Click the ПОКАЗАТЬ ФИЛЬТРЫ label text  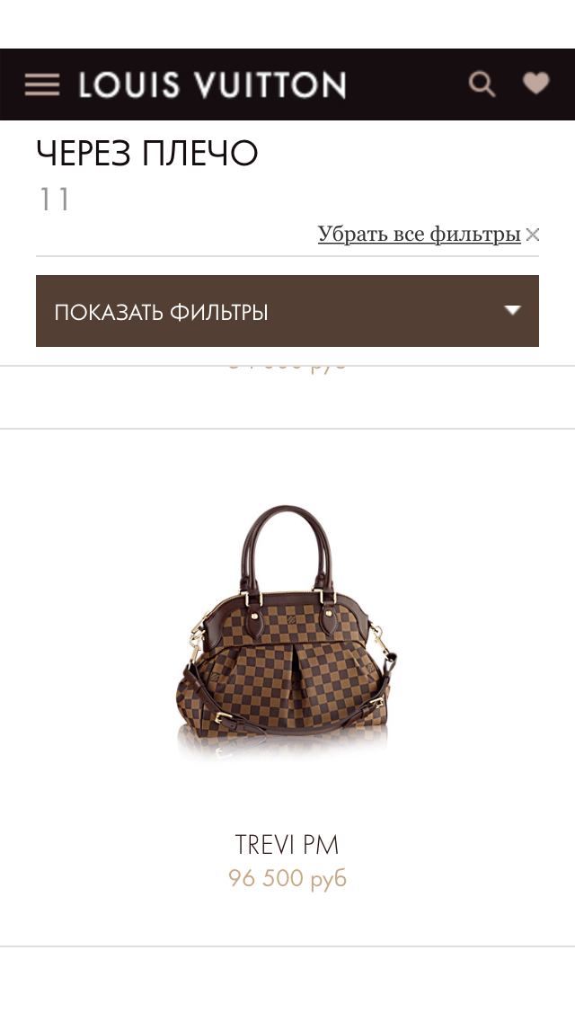161,313
